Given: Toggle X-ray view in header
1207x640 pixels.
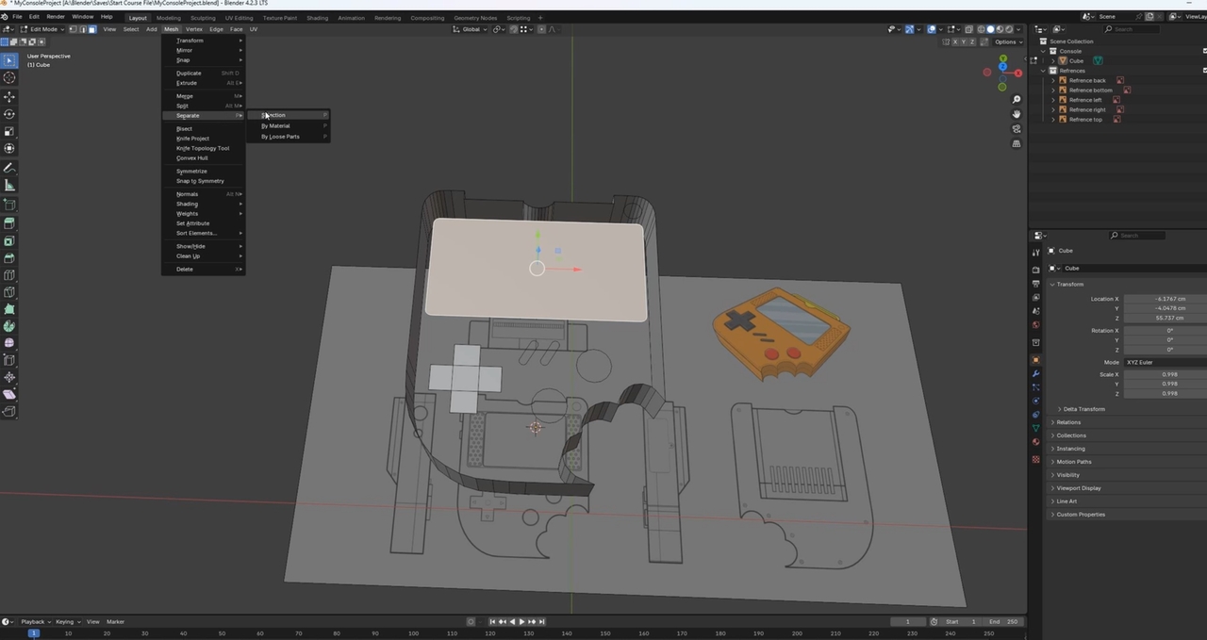Looking at the screenshot, I should (969, 29).
